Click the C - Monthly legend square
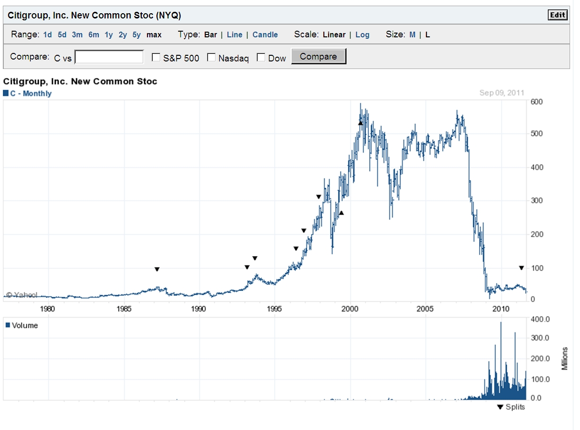580x430 pixels. click(6, 93)
